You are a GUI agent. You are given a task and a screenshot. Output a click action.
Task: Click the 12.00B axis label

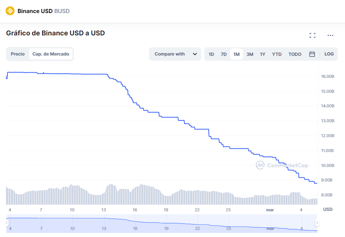pos(327,136)
